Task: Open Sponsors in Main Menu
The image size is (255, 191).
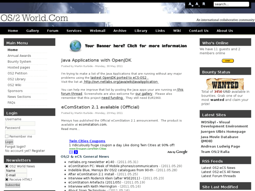Action: (x=15, y=91)
